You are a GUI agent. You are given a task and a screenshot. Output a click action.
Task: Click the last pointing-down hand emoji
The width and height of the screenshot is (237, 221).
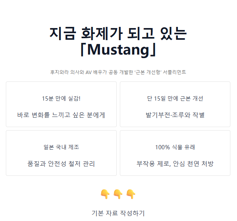[131, 194]
